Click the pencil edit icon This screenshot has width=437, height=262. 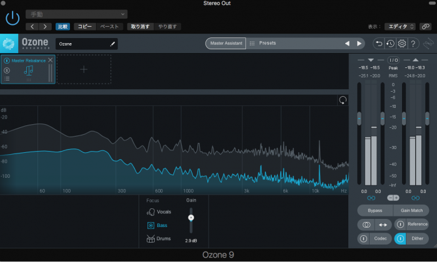[112, 44]
